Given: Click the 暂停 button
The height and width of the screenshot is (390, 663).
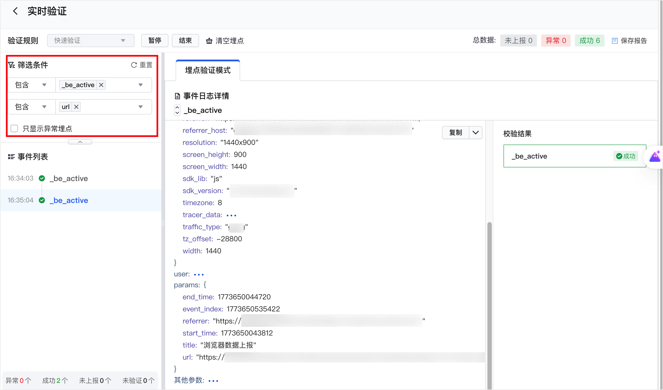Looking at the screenshot, I should point(155,41).
